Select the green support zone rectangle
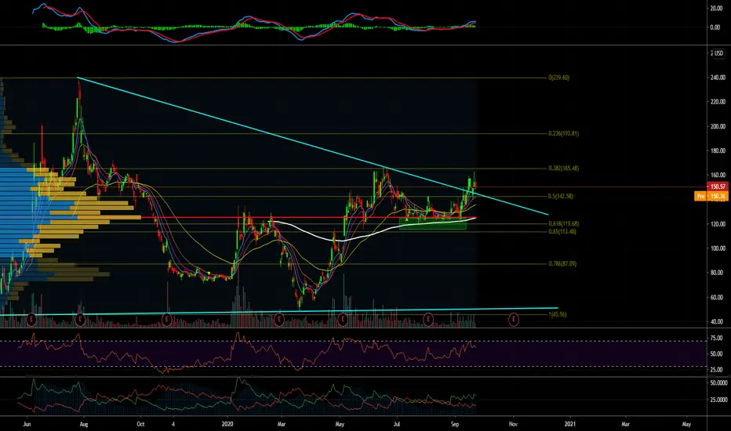The width and height of the screenshot is (731, 431). tap(433, 223)
